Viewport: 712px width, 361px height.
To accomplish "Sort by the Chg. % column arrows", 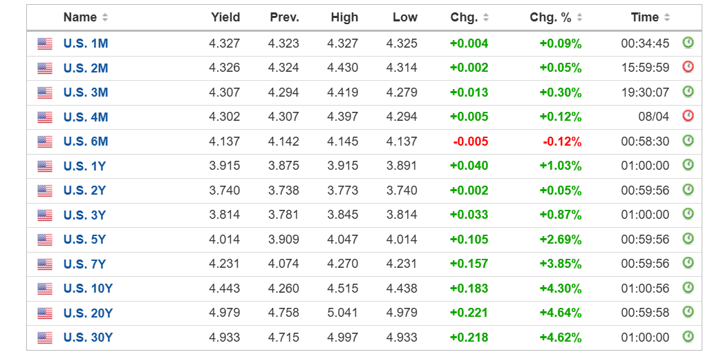I will (579, 17).
